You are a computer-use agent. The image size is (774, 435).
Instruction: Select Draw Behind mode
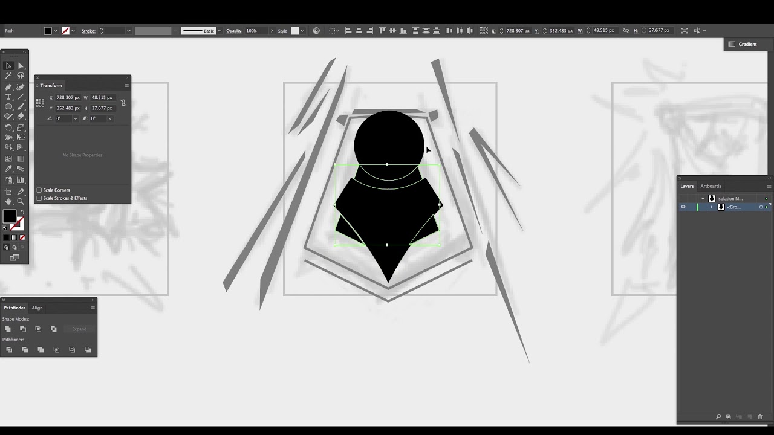click(15, 247)
